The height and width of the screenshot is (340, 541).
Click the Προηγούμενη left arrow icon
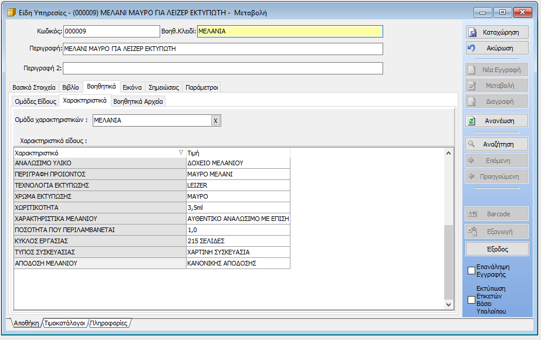[471, 176]
